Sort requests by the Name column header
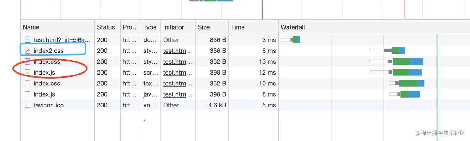This screenshot has height=141, width=470. point(31,27)
